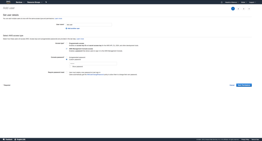This screenshot has width=262, height=141.
Task: Expand the Resource Groups dropdown
Action: [x=35, y=2]
